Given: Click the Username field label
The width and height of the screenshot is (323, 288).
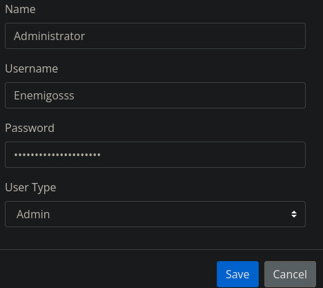Looking at the screenshot, I should (32, 68).
